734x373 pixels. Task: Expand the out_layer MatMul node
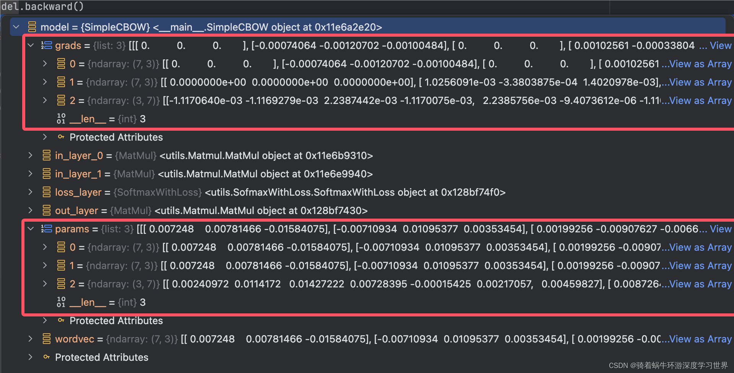[x=30, y=210]
